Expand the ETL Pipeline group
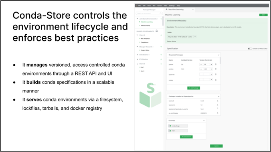 coord(138,59)
